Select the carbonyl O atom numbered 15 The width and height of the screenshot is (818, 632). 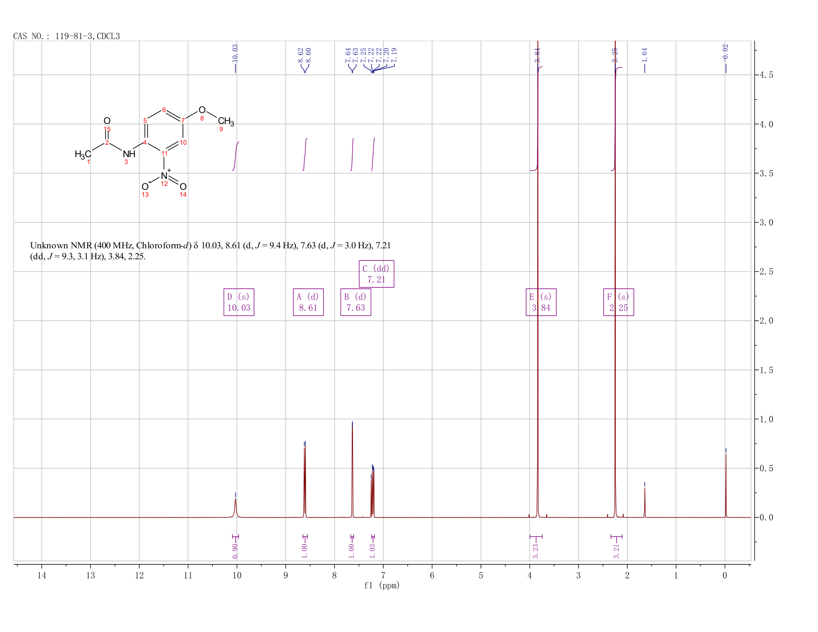point(107,121)
